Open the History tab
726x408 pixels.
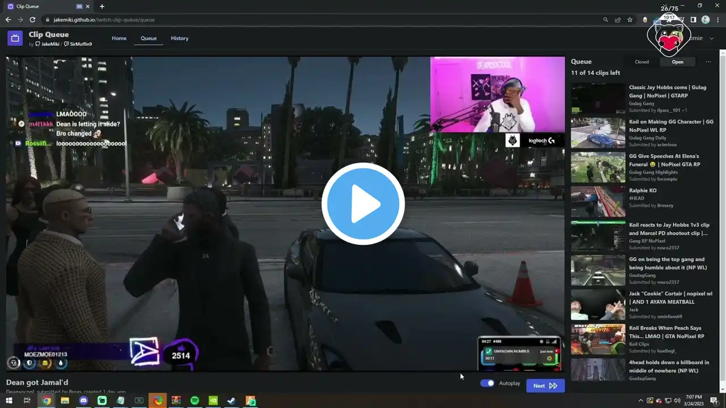179,39
